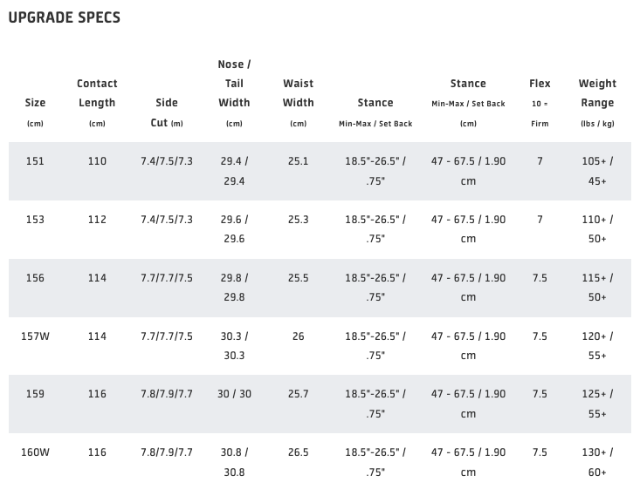This screenshot has height=489, width=640.
Task: Click the 110 contact length value
Action: (97, 161)
